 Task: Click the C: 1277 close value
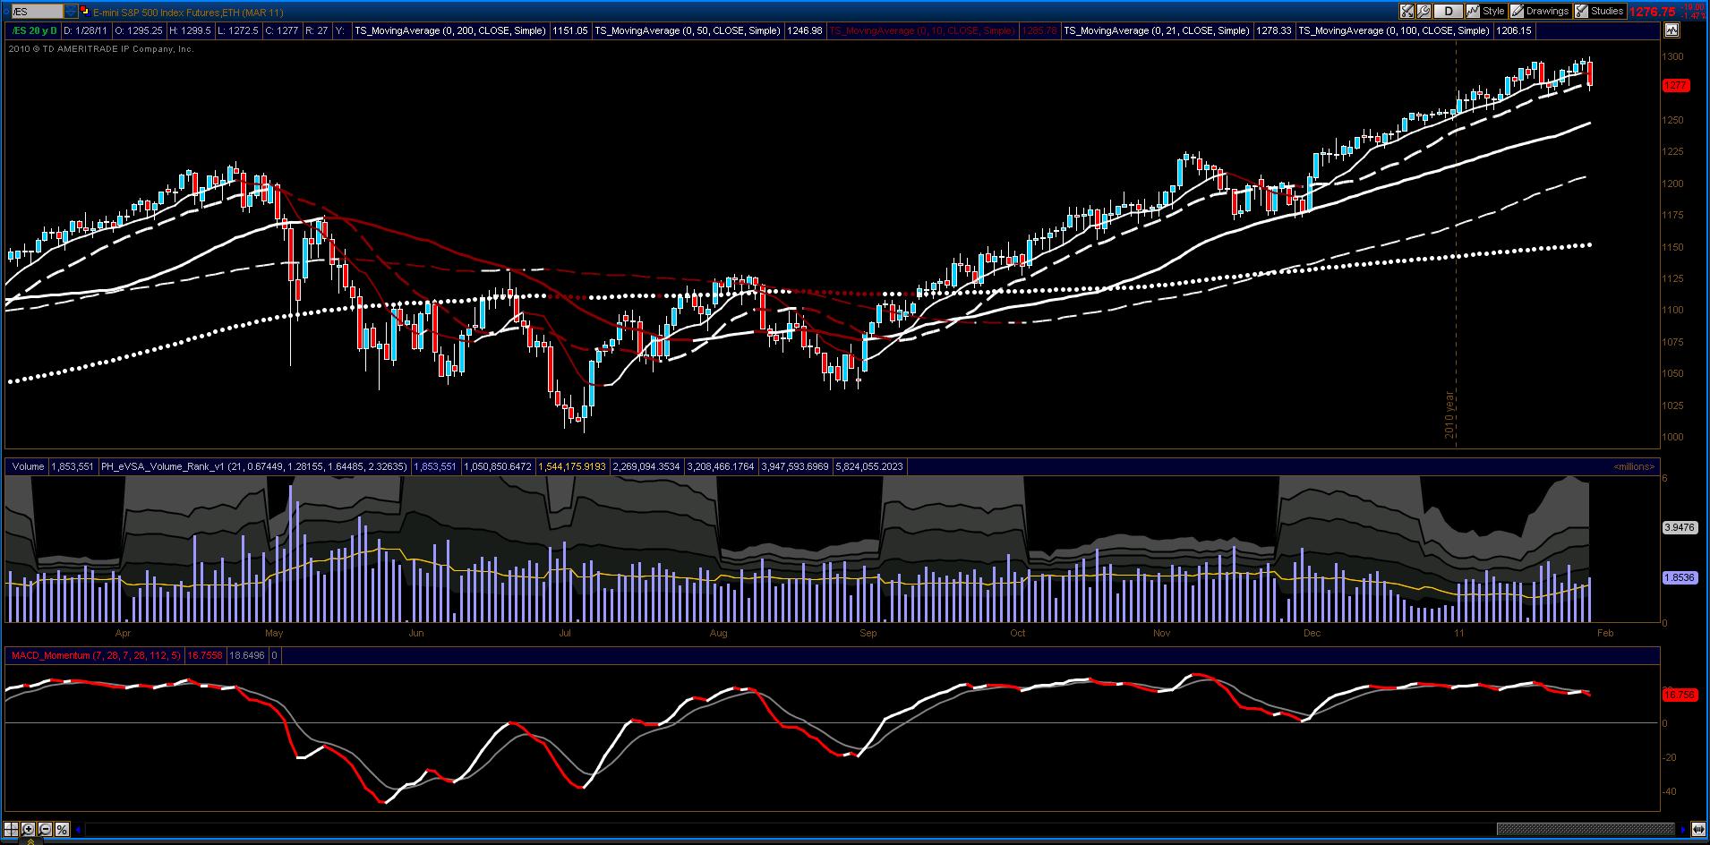282,30
